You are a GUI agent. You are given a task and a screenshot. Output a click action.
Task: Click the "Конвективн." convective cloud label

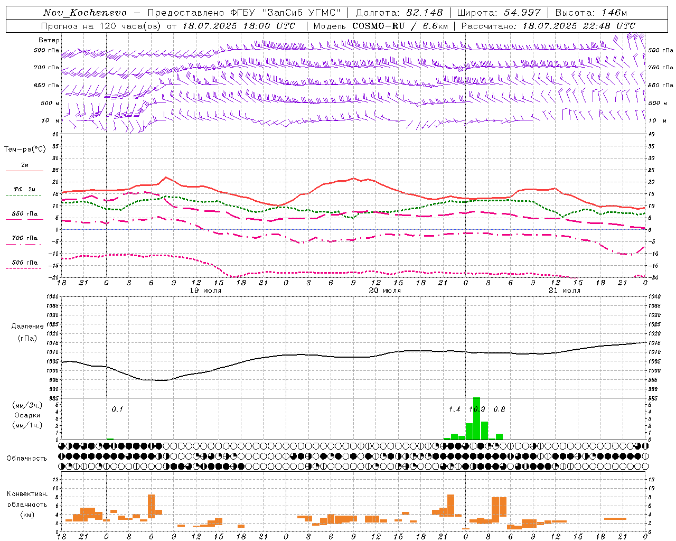(27, 494)
